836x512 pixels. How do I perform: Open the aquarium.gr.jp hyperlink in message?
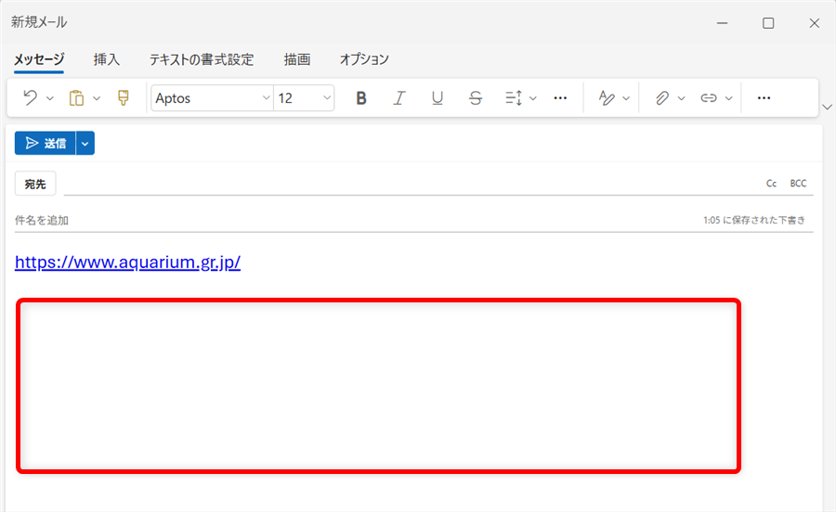tap(127, 262)
